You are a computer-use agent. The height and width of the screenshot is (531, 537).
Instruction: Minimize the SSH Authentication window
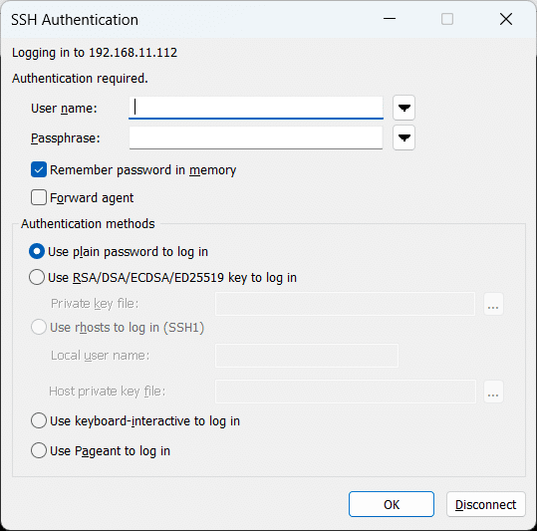[x=390, y=19]
